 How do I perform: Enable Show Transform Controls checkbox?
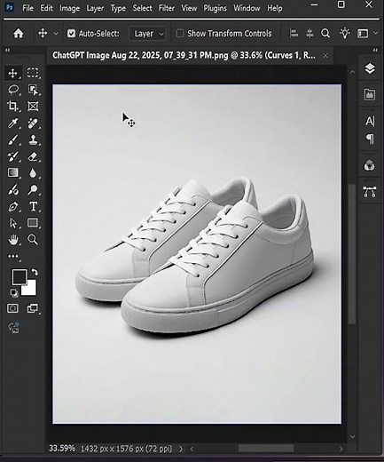coord(180,33)
